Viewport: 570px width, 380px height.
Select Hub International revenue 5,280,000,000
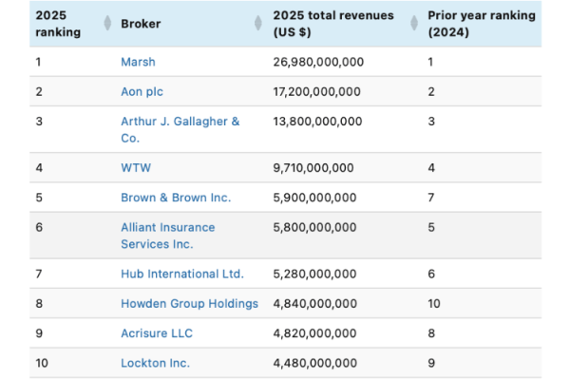(314, 274)
